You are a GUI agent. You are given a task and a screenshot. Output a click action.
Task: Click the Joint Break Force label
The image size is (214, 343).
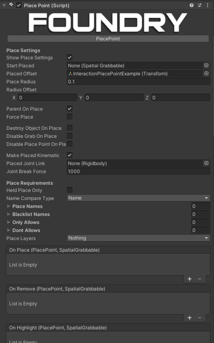point(26,171)
